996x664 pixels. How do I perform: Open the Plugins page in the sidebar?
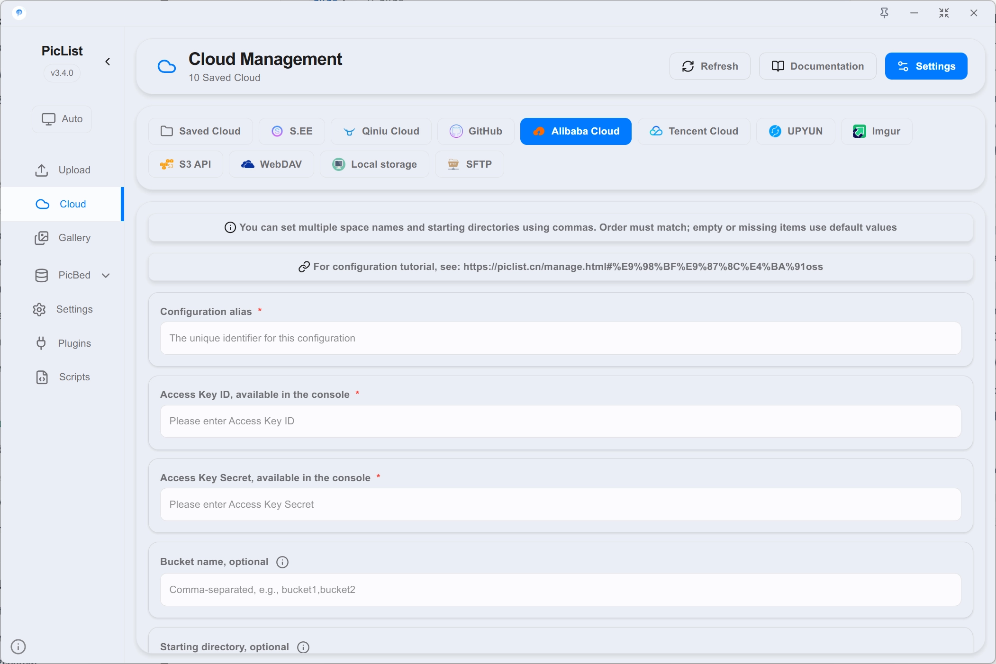[x=63, y=343]
